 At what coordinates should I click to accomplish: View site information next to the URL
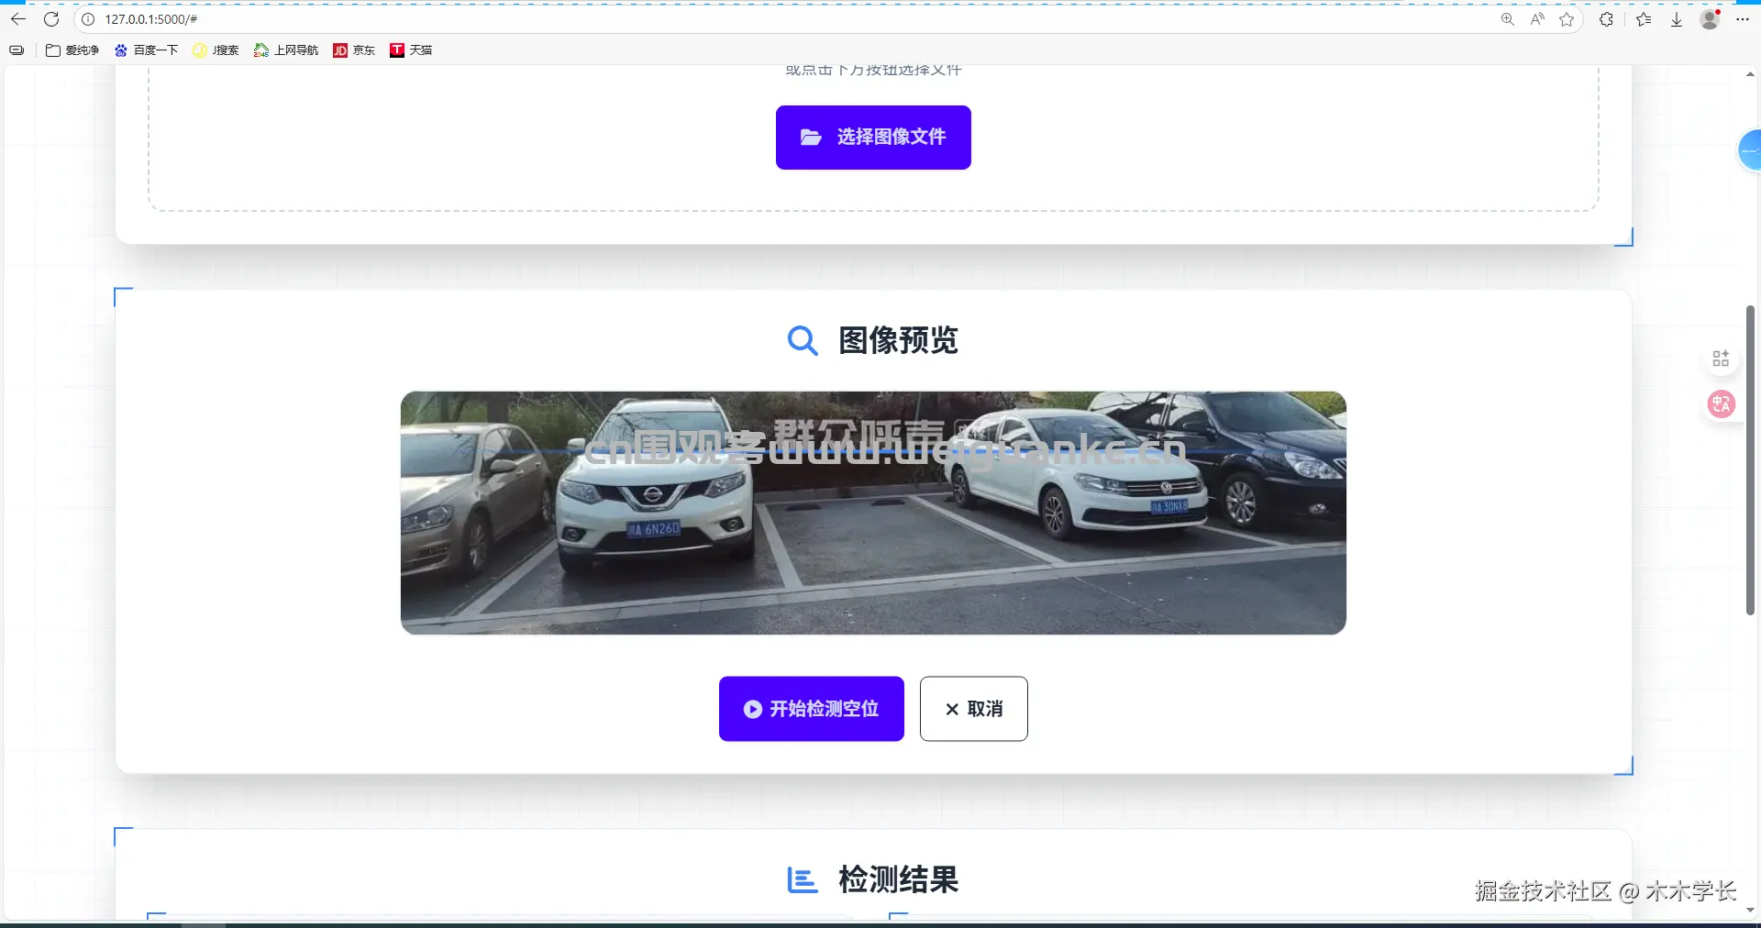pos(88,19)
